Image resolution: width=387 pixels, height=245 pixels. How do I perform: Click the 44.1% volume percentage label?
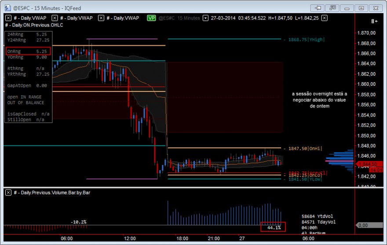coord(273,227)
